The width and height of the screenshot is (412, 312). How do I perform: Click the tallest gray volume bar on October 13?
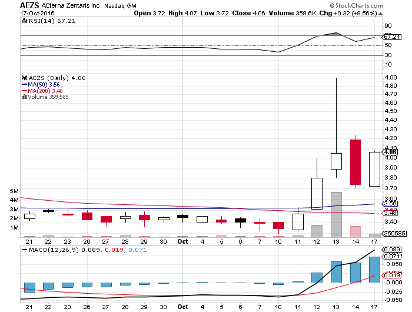[336, 215]
